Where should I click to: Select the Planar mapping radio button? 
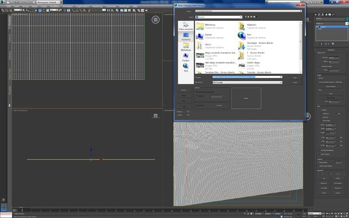pos(321,110)
